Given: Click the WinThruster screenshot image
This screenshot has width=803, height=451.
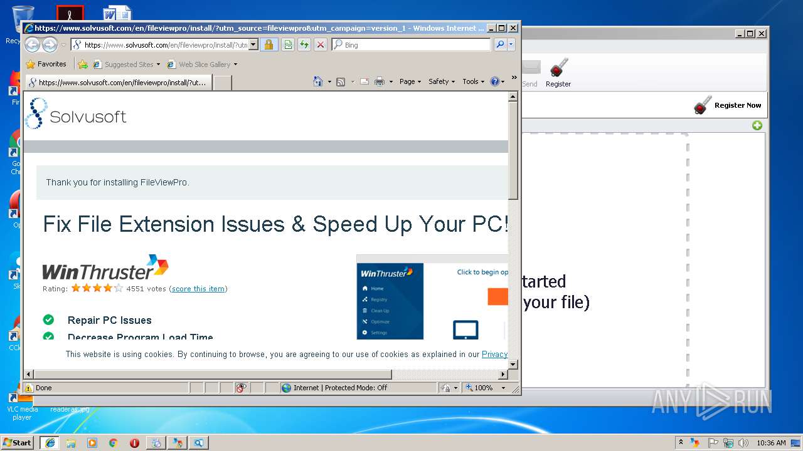Looking at the screenshot, I should [x=432, y=297].
